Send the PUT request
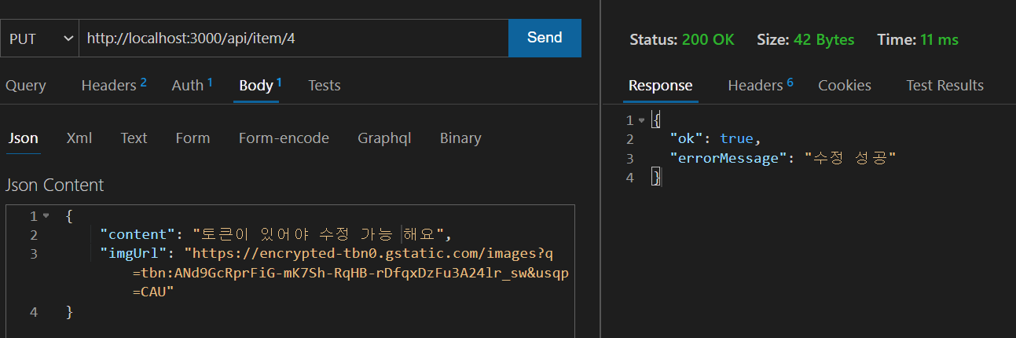This screenshot has width=1016, height=338. point(545,38)
